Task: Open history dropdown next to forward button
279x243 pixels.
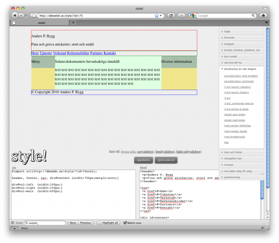Action: pyautogui.click(x=26, y=15)
